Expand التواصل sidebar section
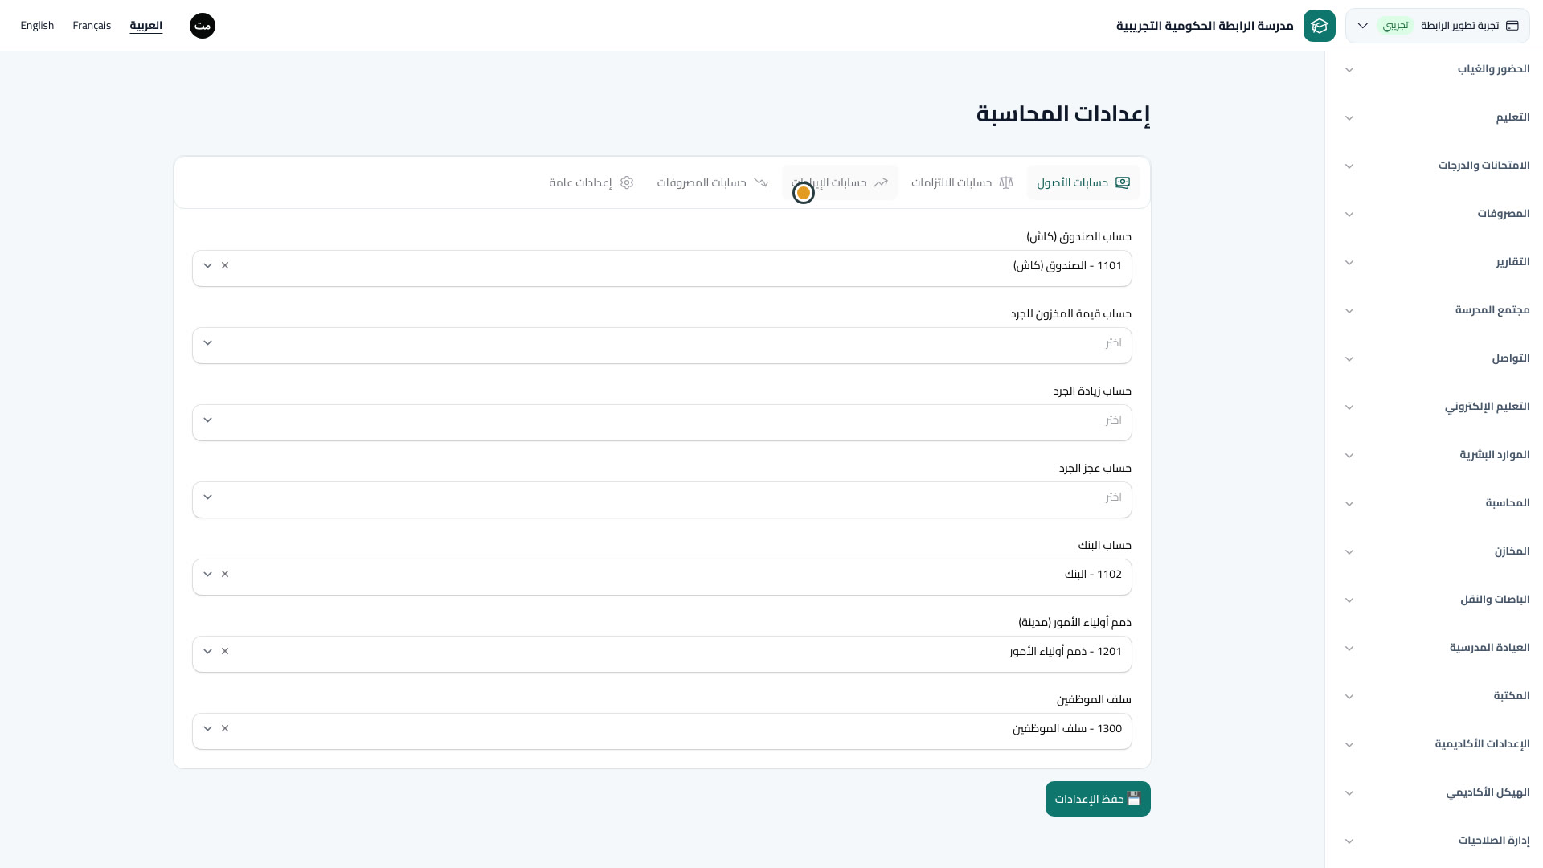This screenshot has height=868, width=1543. click(1437, 358)
